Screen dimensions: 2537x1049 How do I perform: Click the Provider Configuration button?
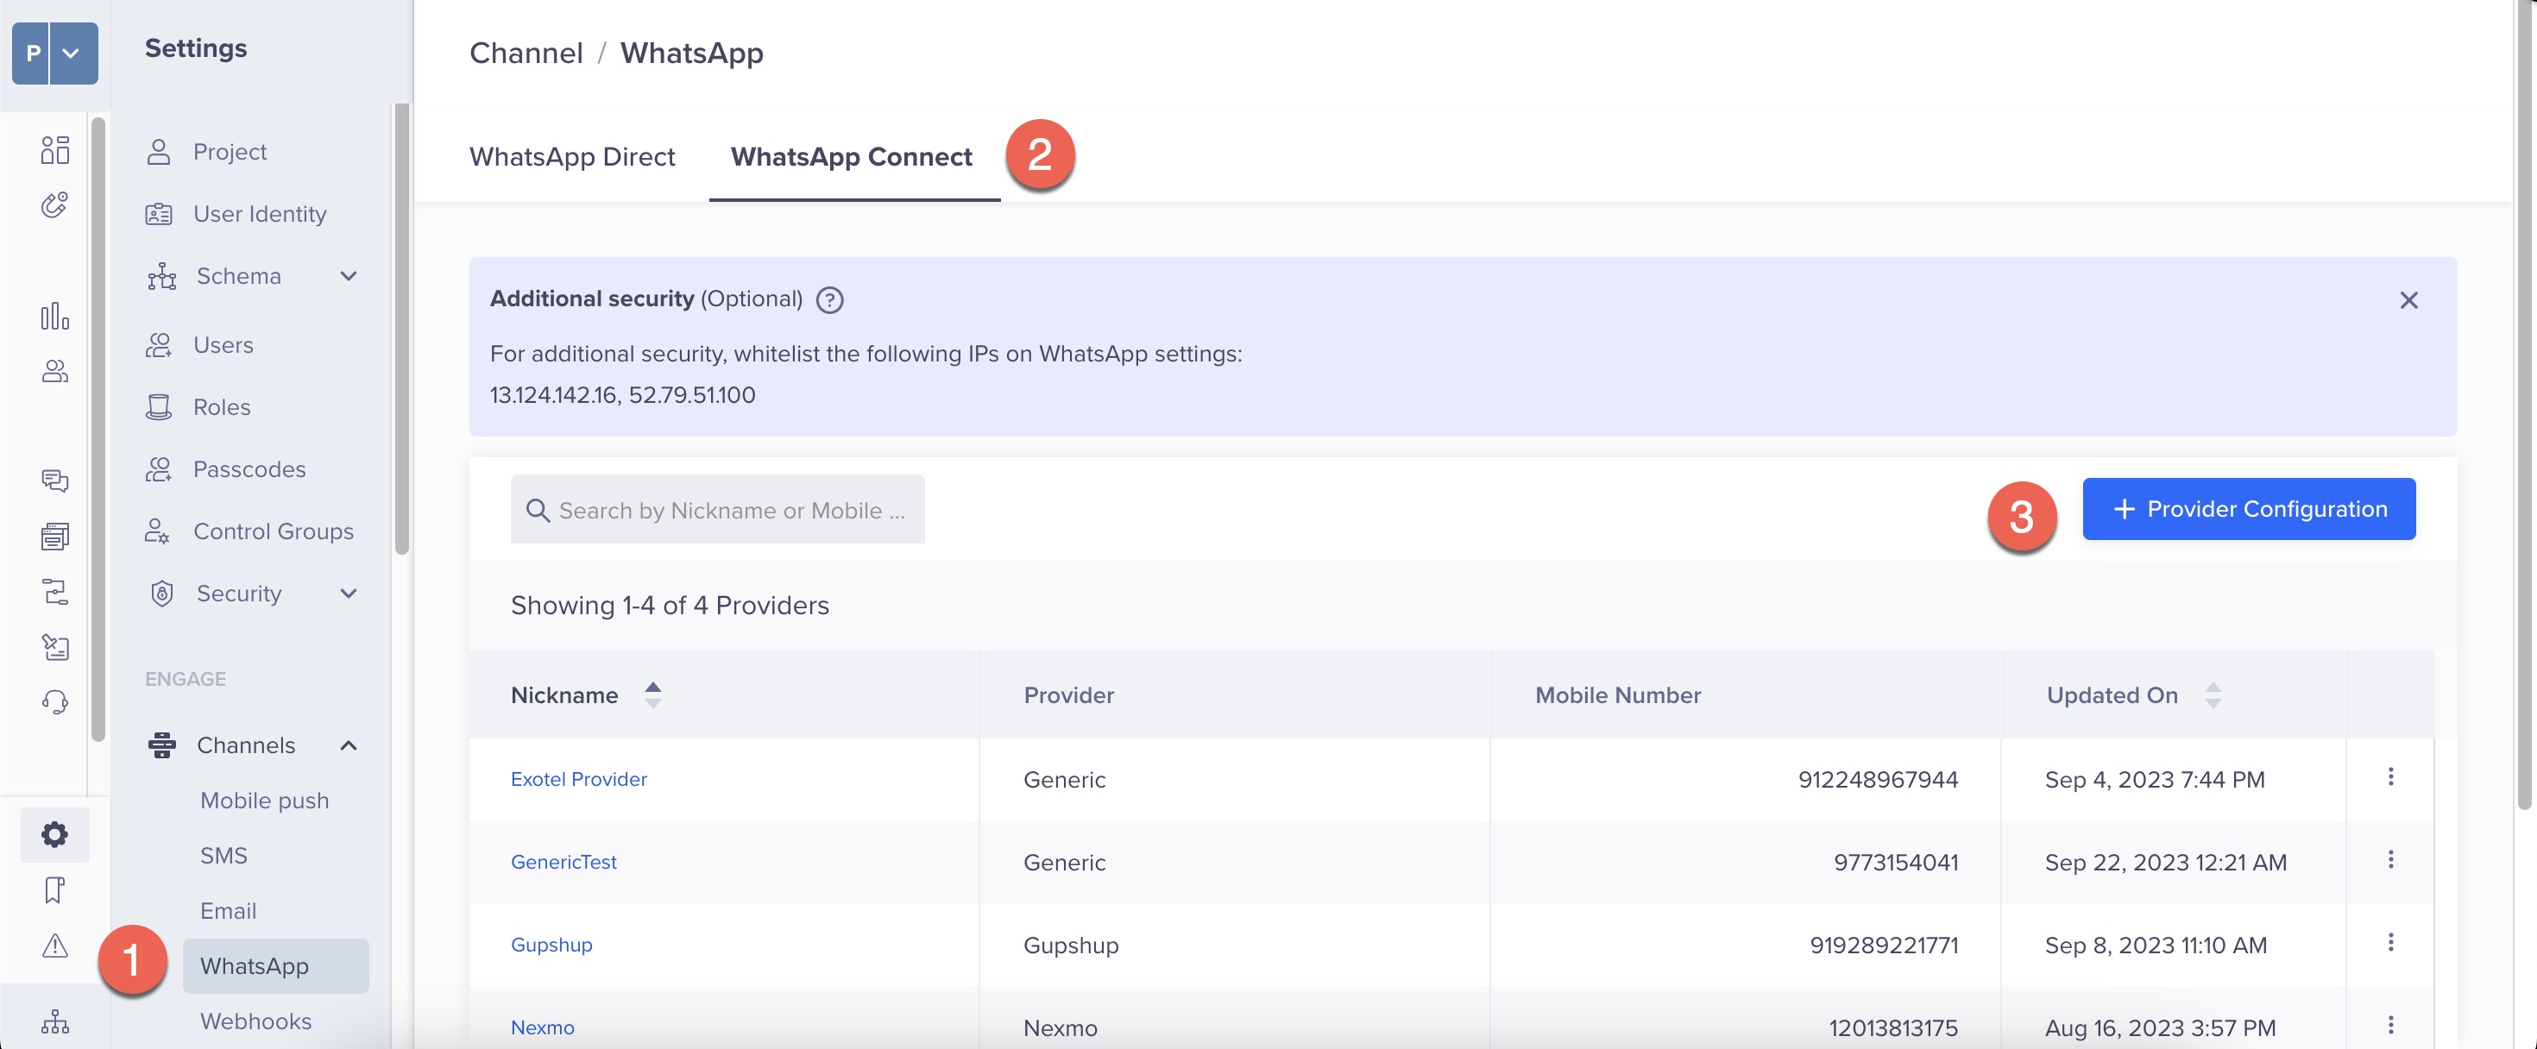(x=2247, y=509)
